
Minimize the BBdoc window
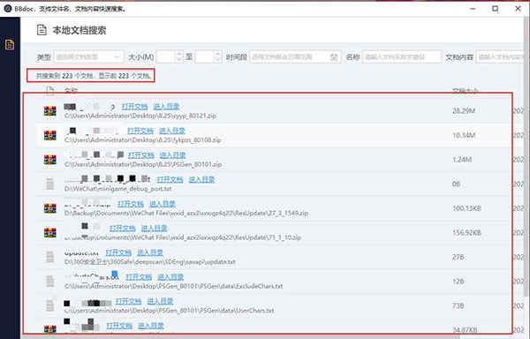pos(473,9)
